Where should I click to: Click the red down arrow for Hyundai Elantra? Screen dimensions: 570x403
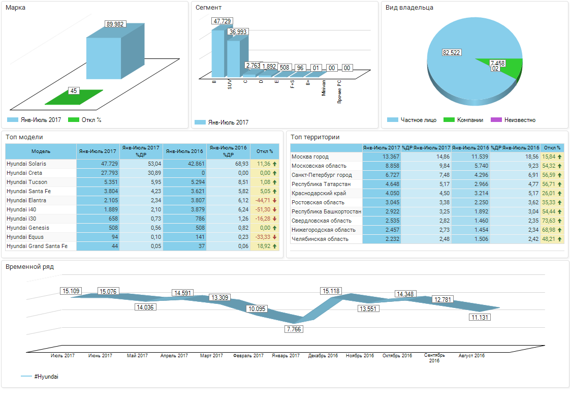tap(274, 201)
